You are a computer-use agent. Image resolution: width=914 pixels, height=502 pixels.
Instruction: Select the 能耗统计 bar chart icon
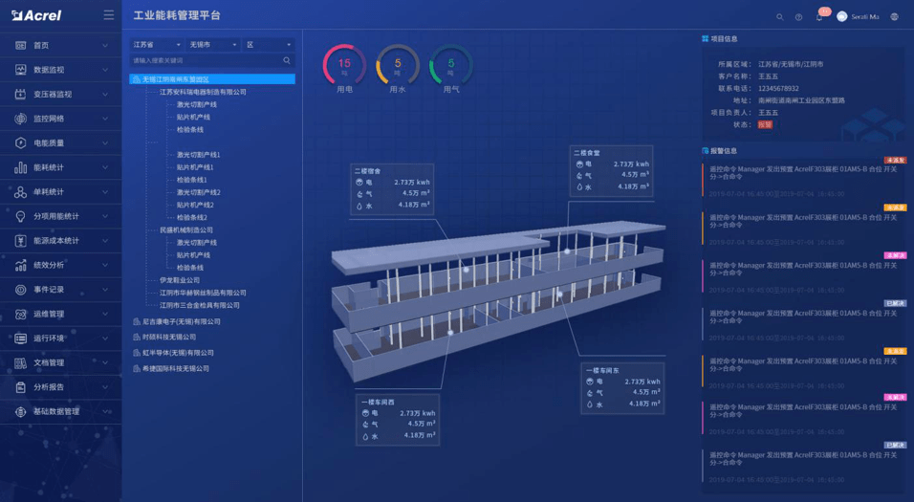pyautogui.click(x=20, y=167)
